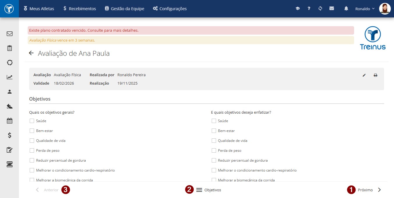Check Saúde under objetivos gerais
The image size is (394, 198).
coord(32,121)
